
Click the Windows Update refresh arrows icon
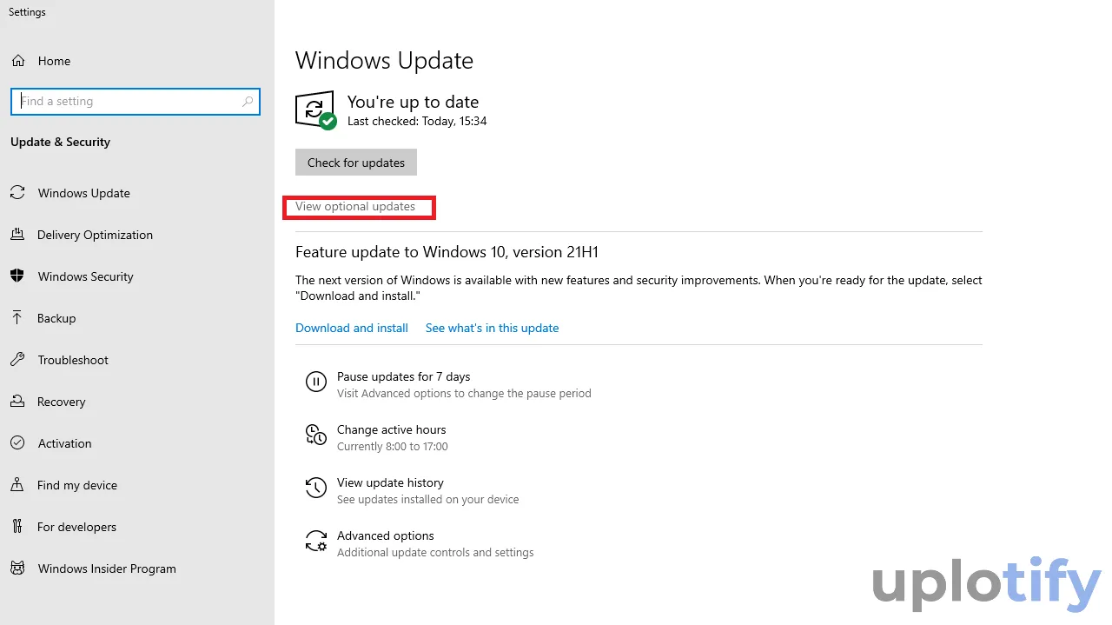coord(17,193)
